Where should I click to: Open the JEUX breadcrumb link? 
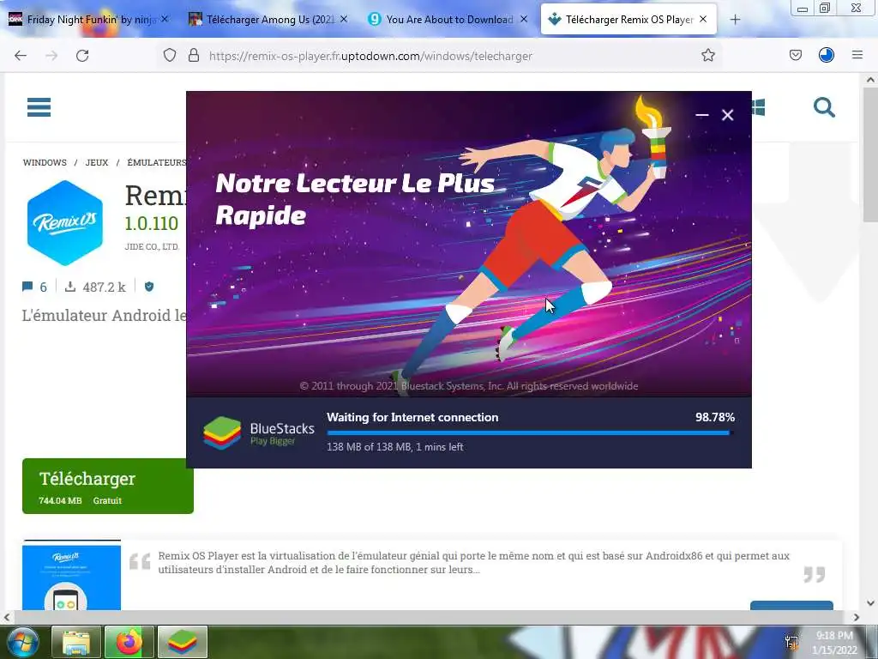97,162
